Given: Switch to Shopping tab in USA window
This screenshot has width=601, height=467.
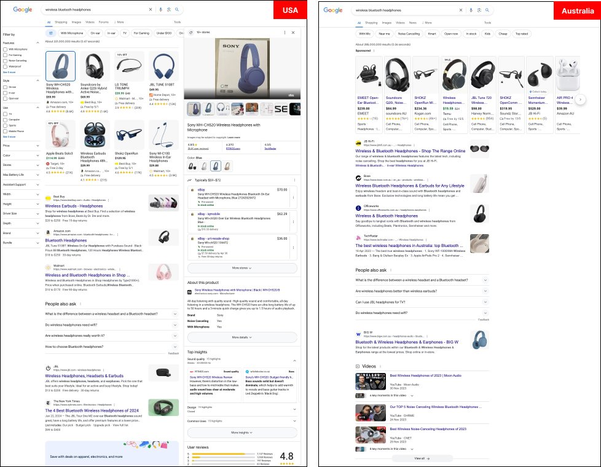Looking at the screenshot, I should tap(61, 22).
